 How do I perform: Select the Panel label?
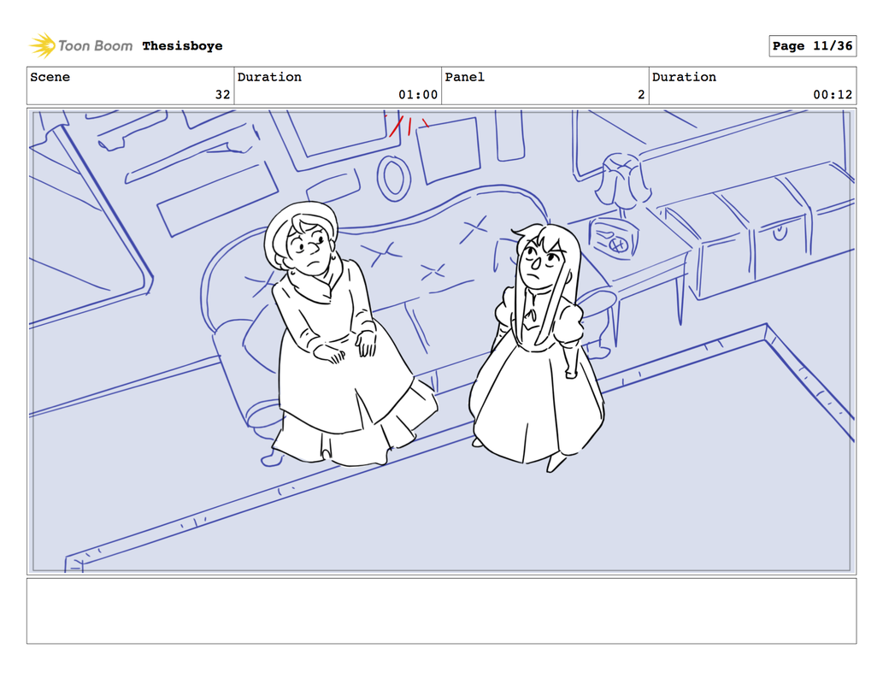(x=465, y=77)
